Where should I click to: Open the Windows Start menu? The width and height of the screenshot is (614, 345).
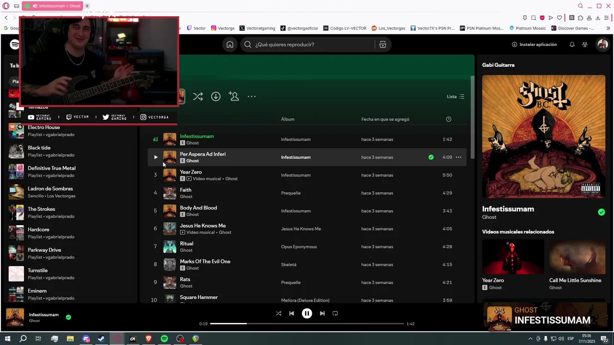[7, 339]
